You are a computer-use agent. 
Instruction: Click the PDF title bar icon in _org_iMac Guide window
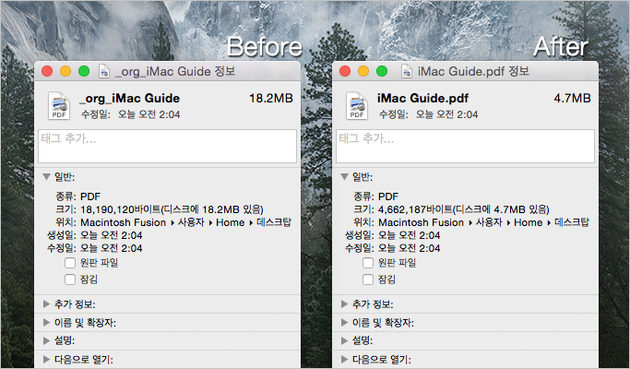[104, 72]
